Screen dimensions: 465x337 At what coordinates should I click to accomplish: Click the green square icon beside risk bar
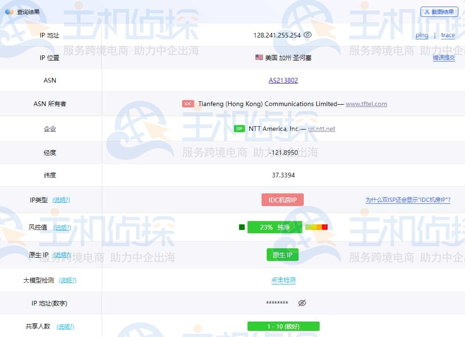coord(242,227)
